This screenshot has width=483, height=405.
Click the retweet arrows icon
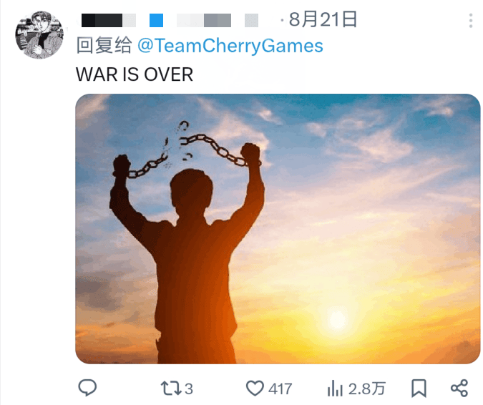click(171, 389)
